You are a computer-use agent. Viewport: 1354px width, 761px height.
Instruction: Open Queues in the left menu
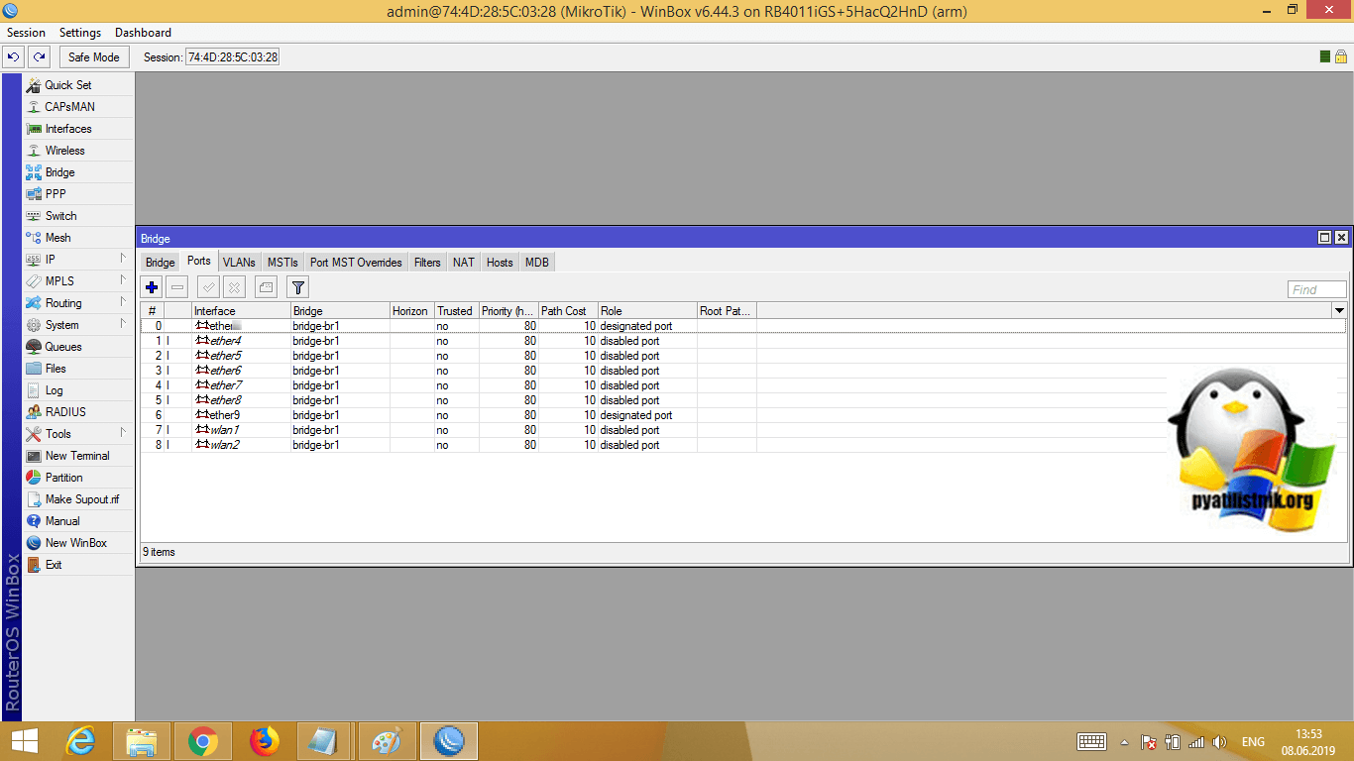pos(62,347)
